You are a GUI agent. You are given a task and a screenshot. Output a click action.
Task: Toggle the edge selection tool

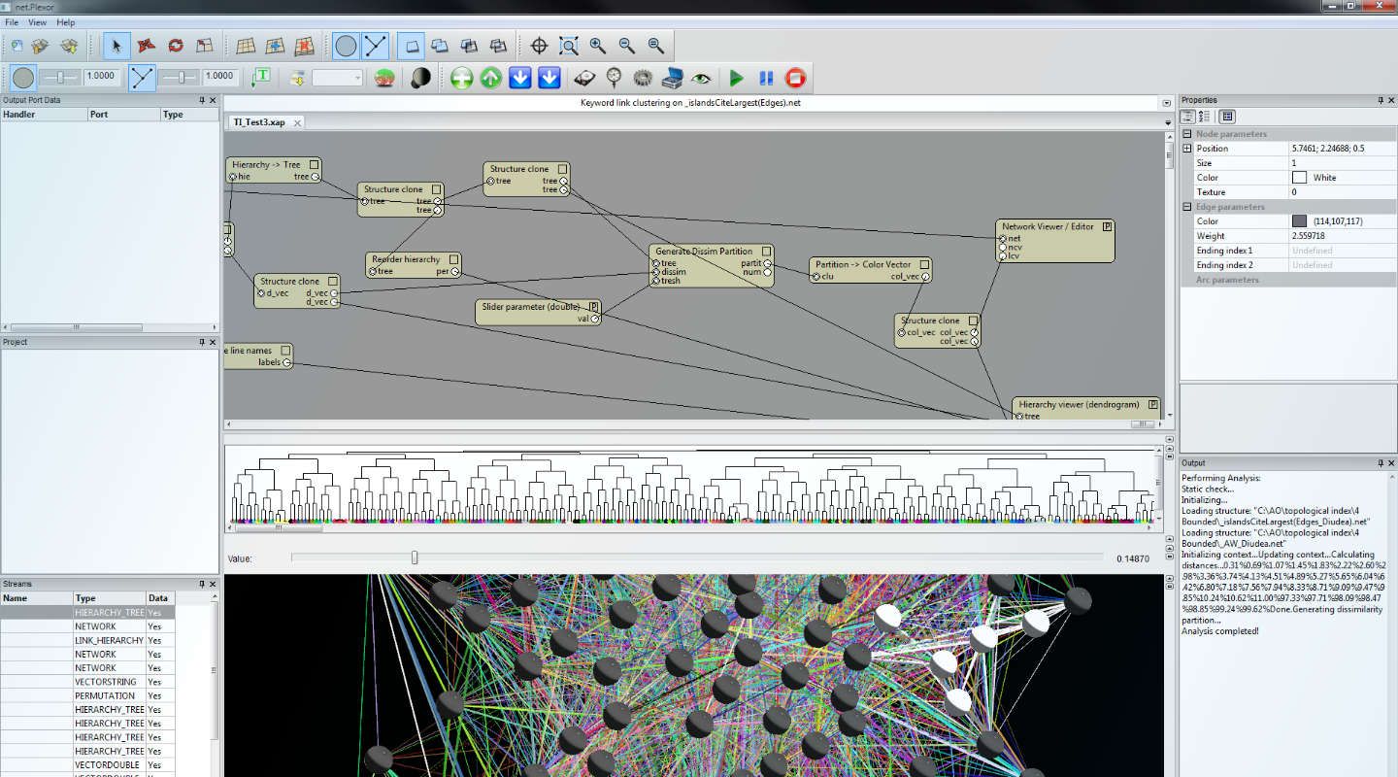tap(375, 45)
